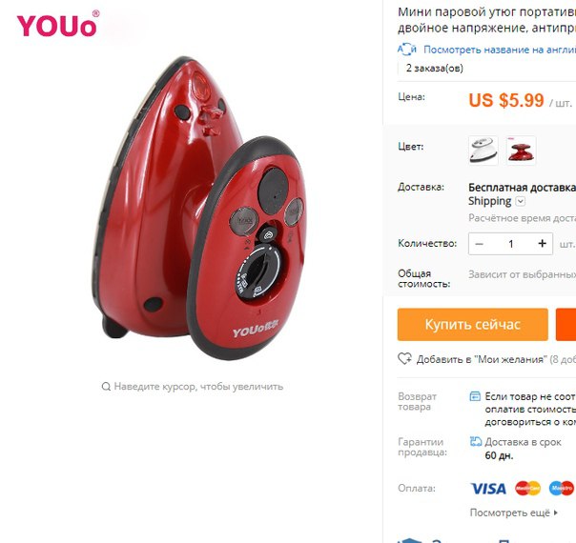Select the red iron color option
The height and width of the screenshot is (543, 576).
click(x=521, y=151)
